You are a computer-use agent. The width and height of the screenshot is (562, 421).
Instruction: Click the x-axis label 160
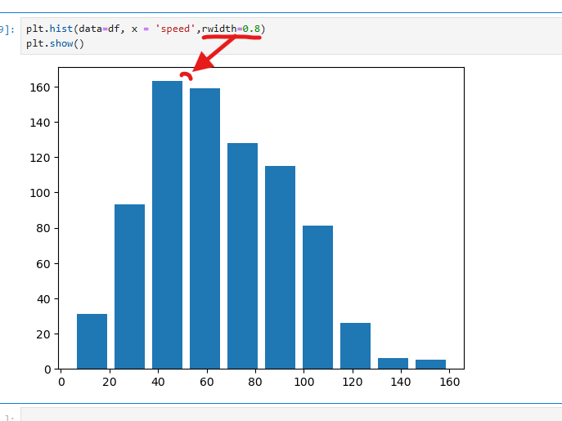[x=449, y=382]
